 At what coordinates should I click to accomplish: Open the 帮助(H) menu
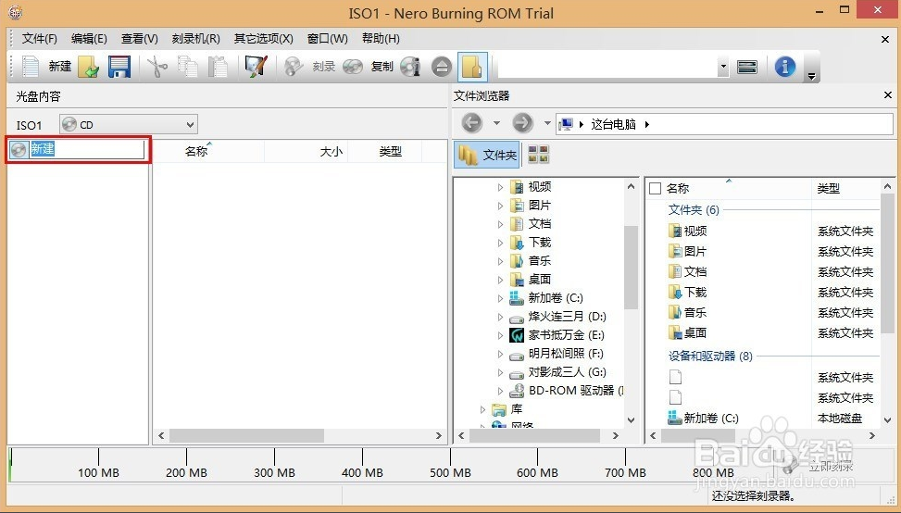pyautogui.click(x=381, y=39)
